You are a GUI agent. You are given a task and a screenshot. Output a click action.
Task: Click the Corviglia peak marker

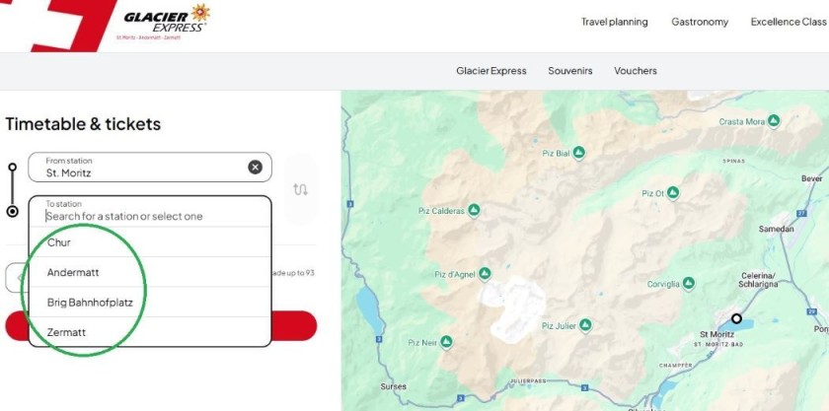click(688, 284)
